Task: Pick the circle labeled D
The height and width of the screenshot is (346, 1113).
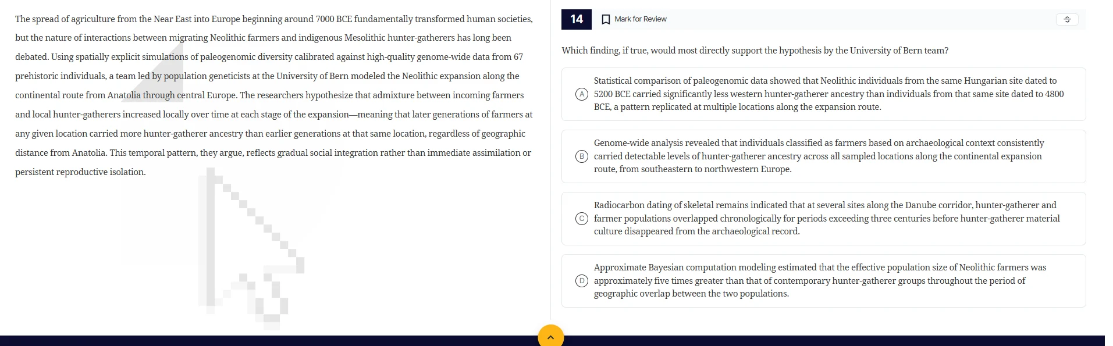Action: (581, 281)
